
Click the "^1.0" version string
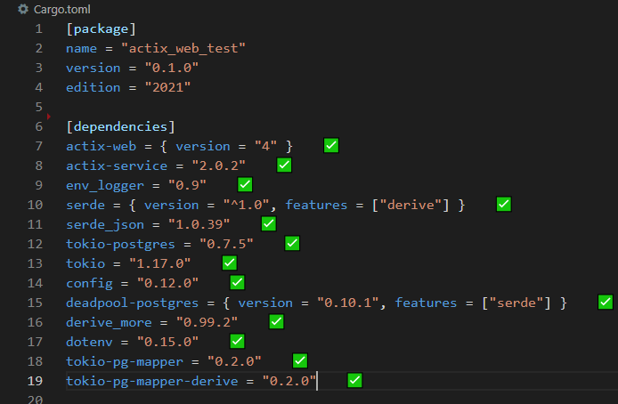click(247, 205)
